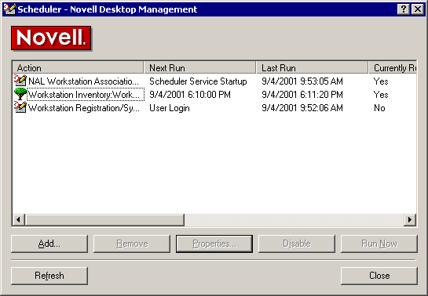428x296 pixels.
Task: Select the Workstation Registration/Sy... entry
Action: 84,108
